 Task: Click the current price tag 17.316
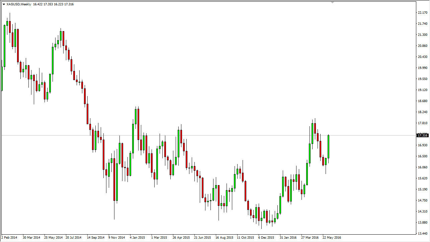point(422,135)
